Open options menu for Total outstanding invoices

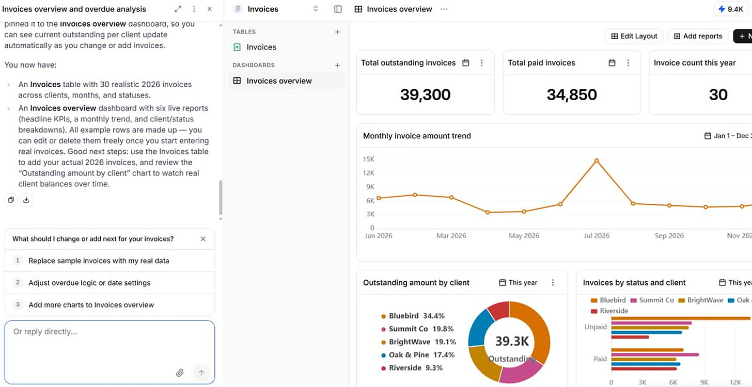coord(482,62)
